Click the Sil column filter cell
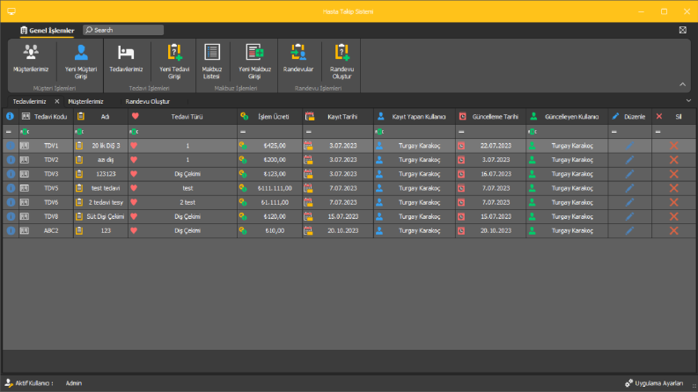 pos(673,132)
